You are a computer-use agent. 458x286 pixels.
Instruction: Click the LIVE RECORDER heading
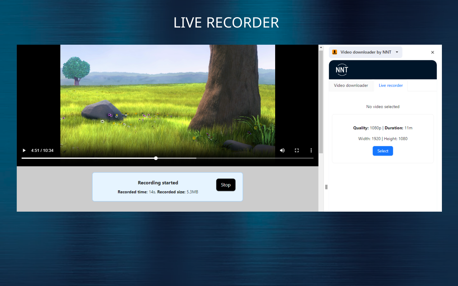[226, 23]
